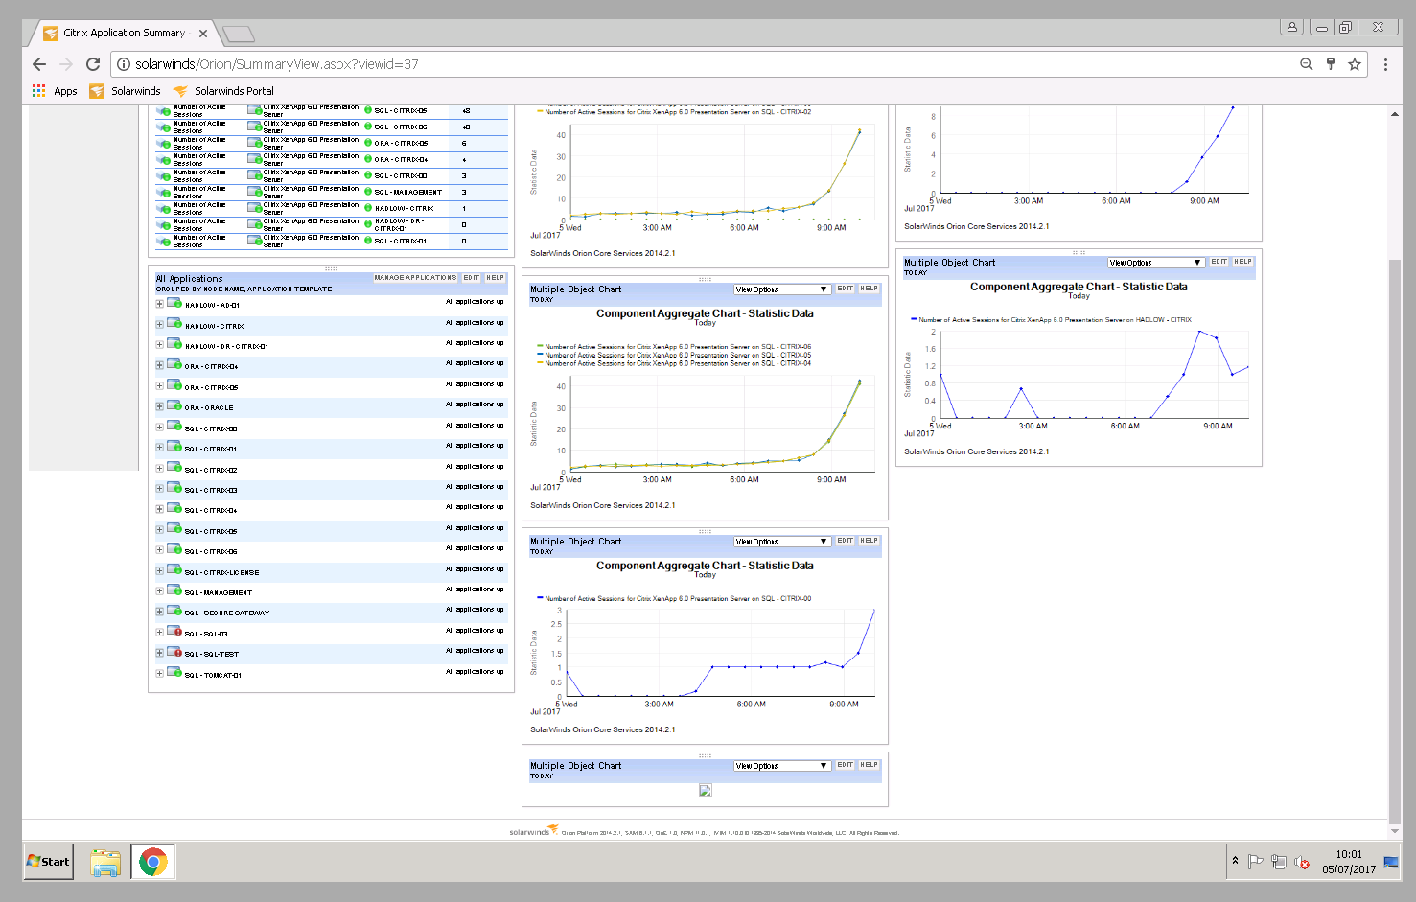This screenshot has height=902, width=1416.
Task: Open View Options dropdown above SQL-CITRIX-00 chart
Action: (781, 542)
